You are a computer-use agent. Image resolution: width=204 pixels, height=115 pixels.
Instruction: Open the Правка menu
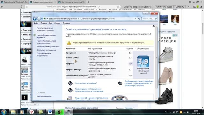point(44,23)
